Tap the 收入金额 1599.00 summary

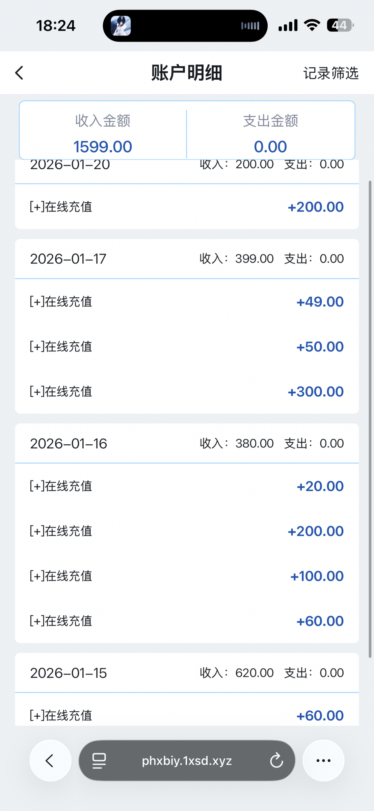pos(103,134)
